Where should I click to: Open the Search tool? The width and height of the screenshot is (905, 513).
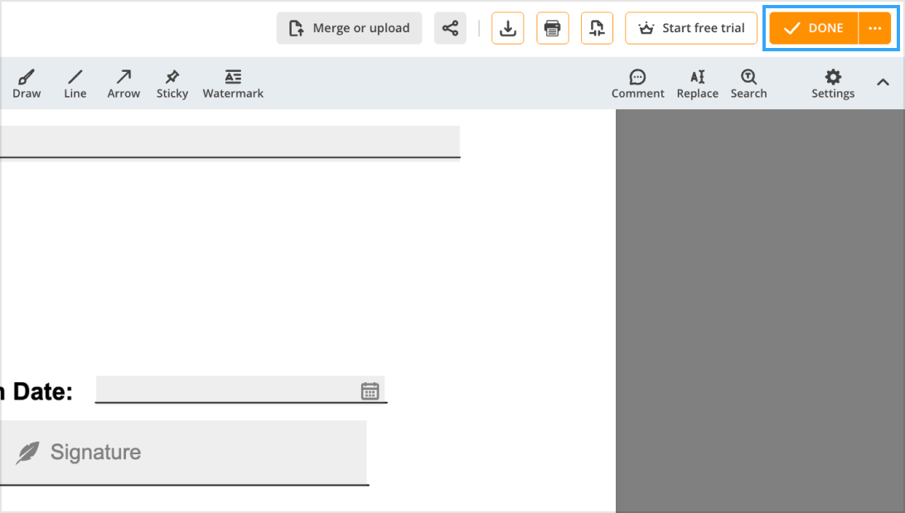point(748,82)
